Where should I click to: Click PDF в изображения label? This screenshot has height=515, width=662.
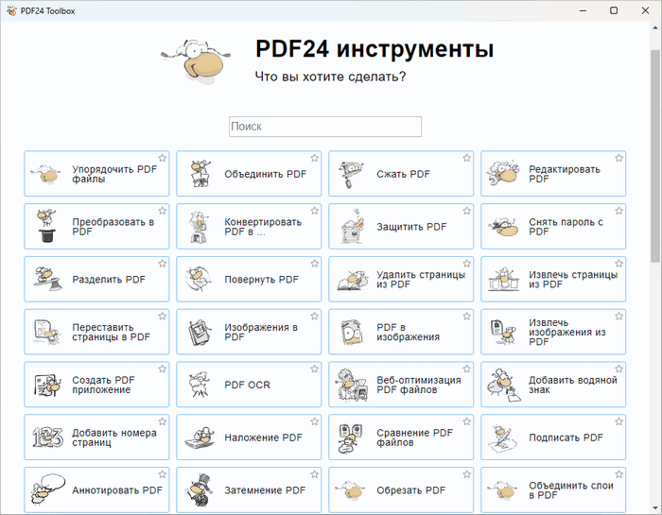coord(409,332)
